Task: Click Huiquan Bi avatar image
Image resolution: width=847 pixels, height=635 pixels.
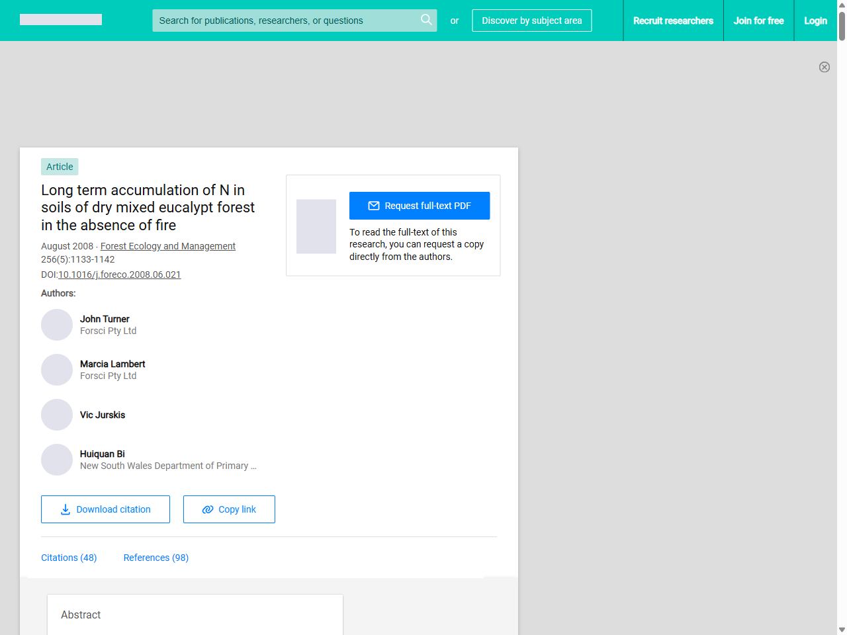Action: point(57,460)
